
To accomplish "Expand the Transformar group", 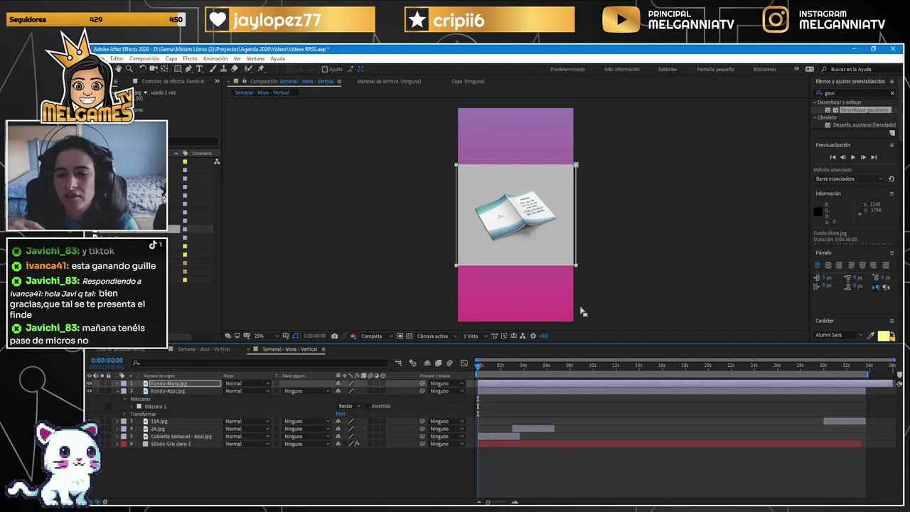I will 124,414.
